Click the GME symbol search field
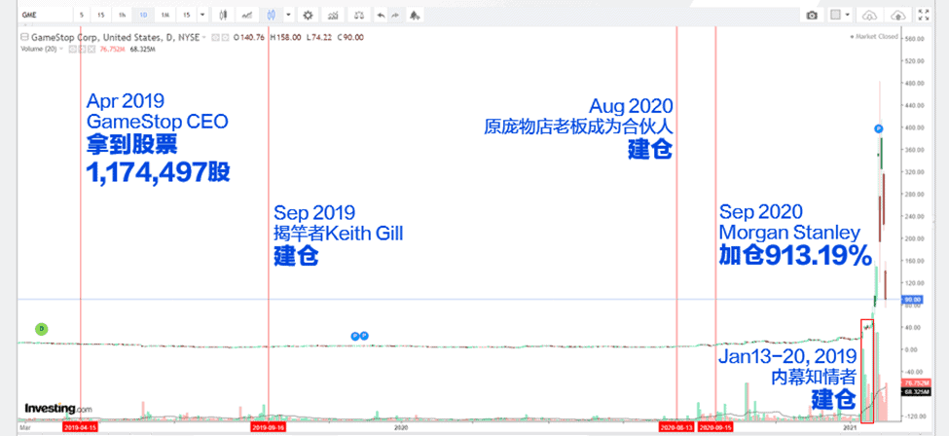This screenshot has width=949, height=436. [44, 15]
